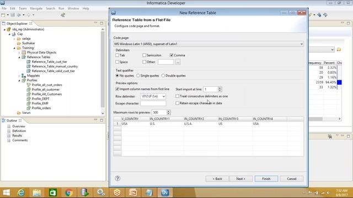Collapse the Reference Tables node

coord(19,57)
